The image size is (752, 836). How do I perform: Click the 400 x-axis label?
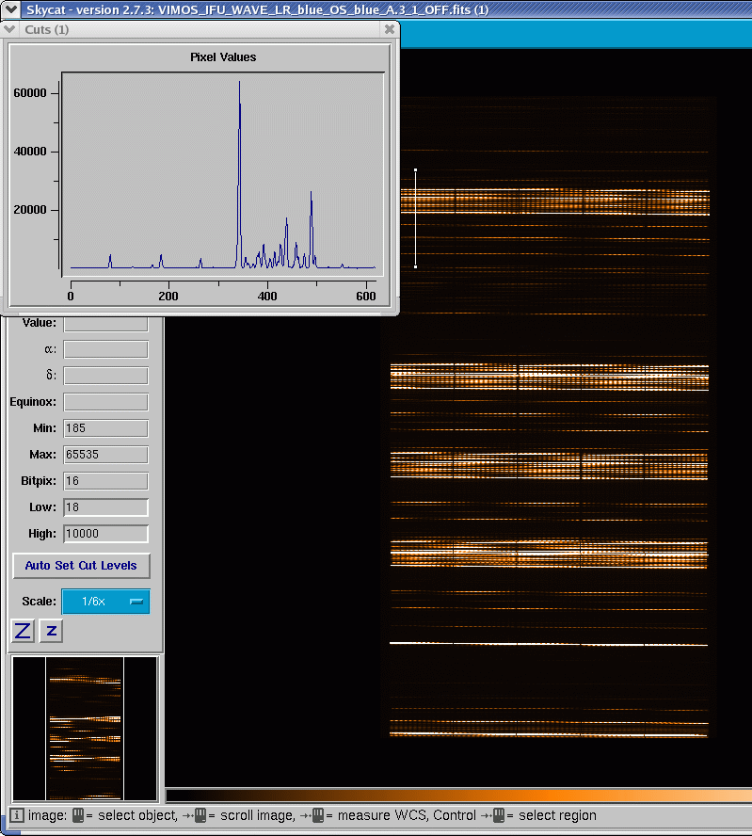pos(267,296)
